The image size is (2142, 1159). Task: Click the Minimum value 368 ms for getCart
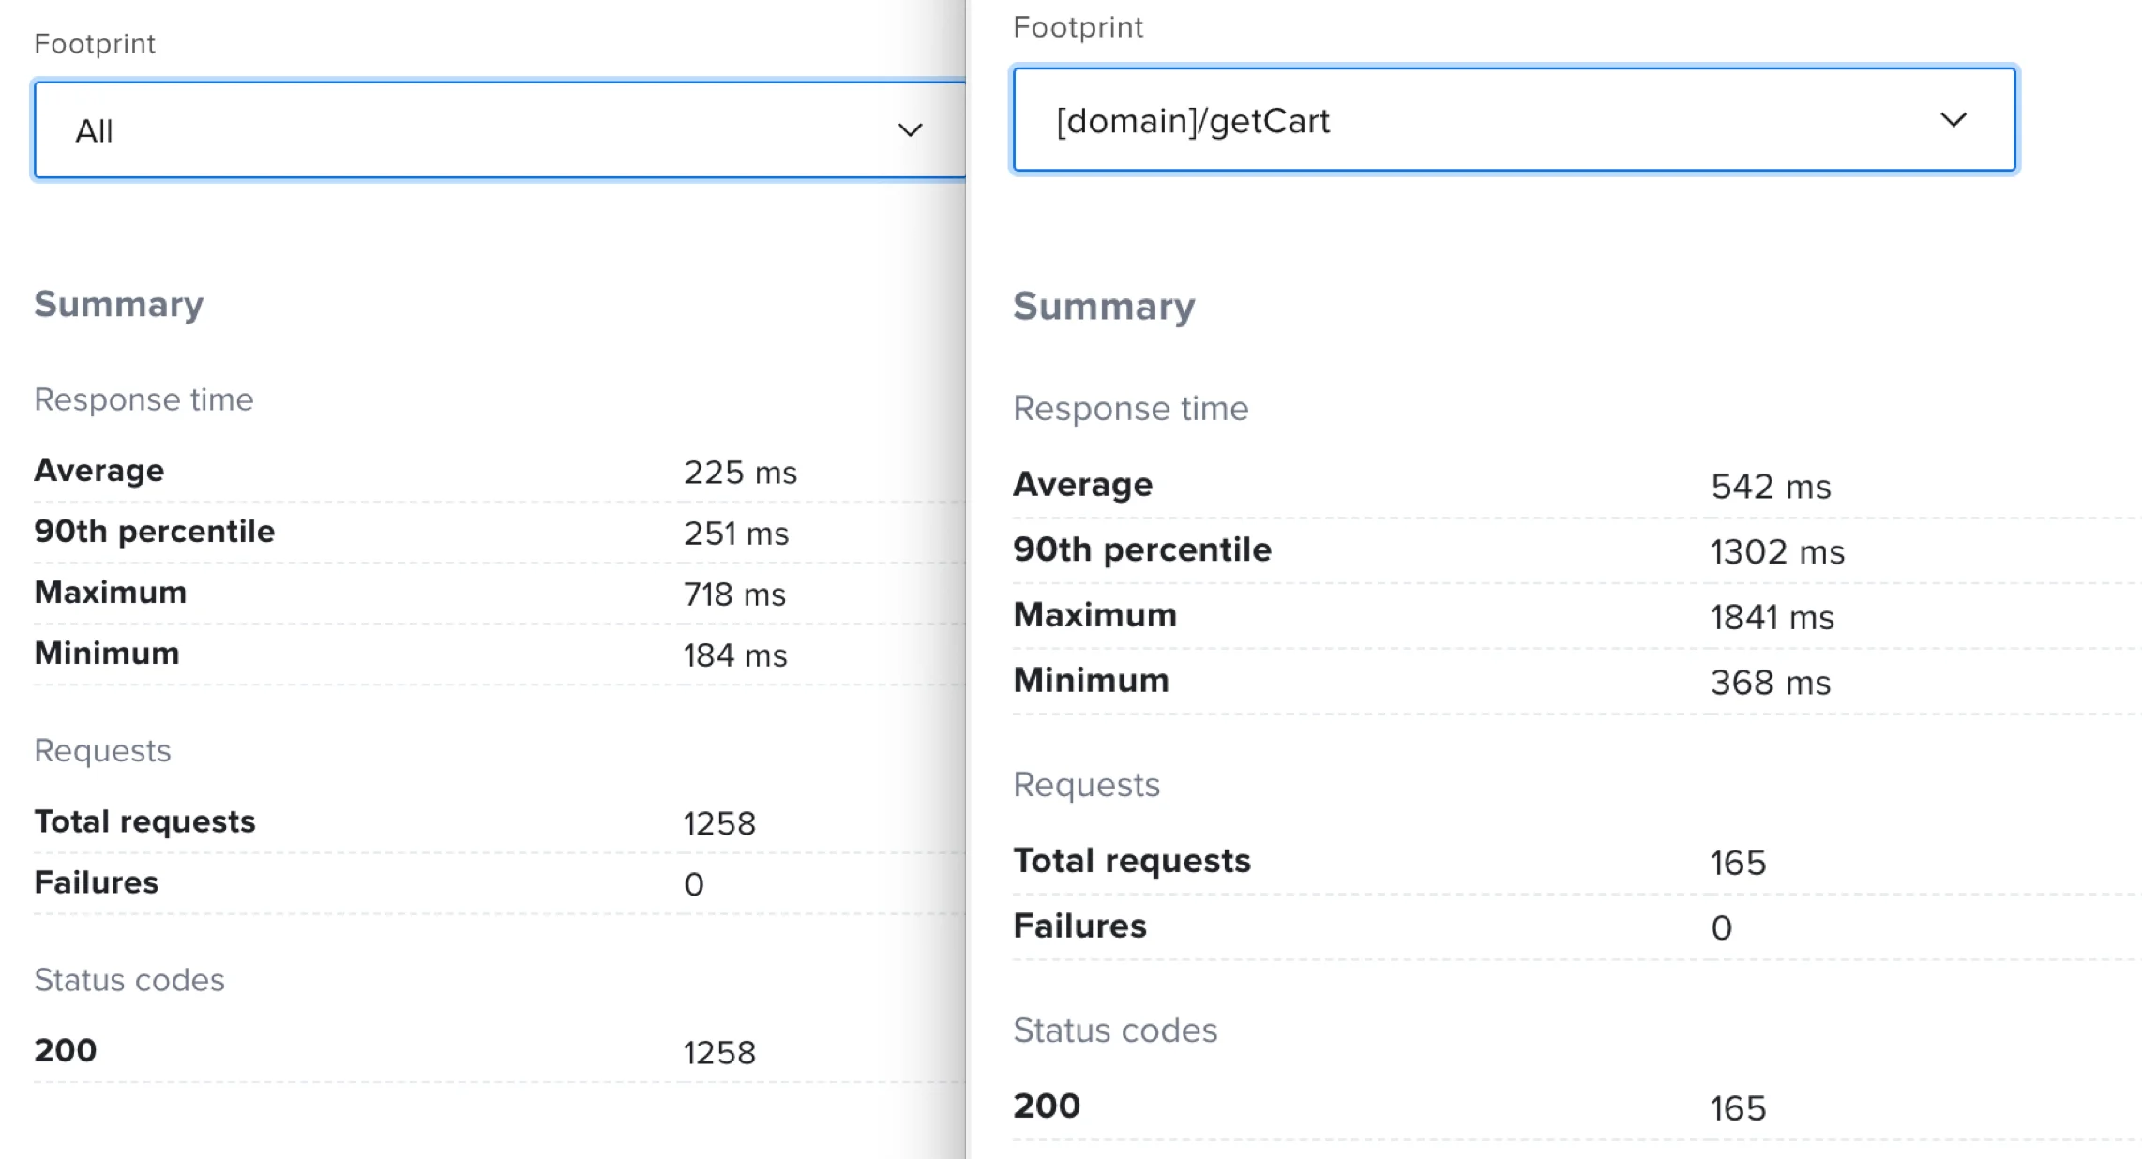pos(1772,683)
